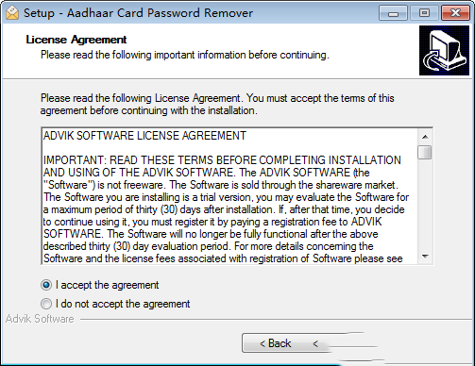Viewport: 475px width, 366px height.
Task: Click the window title "Setup - Aadhaar Card Password Remover"
Action: (139, 13)
